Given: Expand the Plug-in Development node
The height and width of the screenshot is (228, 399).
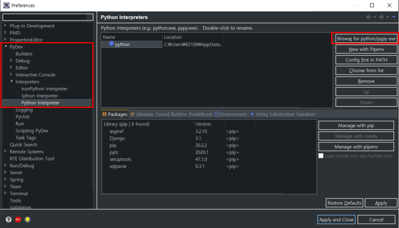Looking at the screenshot, I should tap(5, 26).
